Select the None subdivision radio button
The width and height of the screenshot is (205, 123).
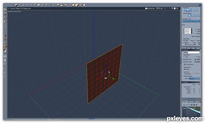[184, 57]
